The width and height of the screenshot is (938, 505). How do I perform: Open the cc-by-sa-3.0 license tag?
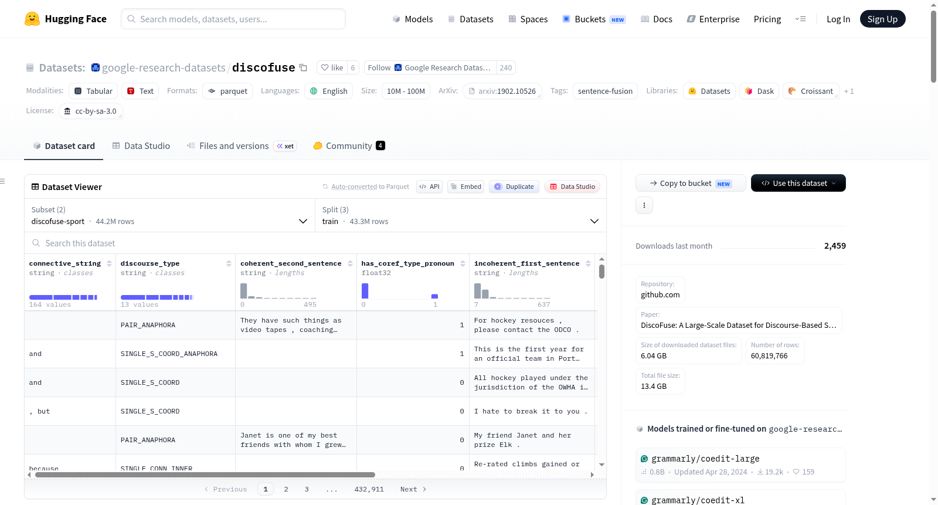[x=90, y=111]
